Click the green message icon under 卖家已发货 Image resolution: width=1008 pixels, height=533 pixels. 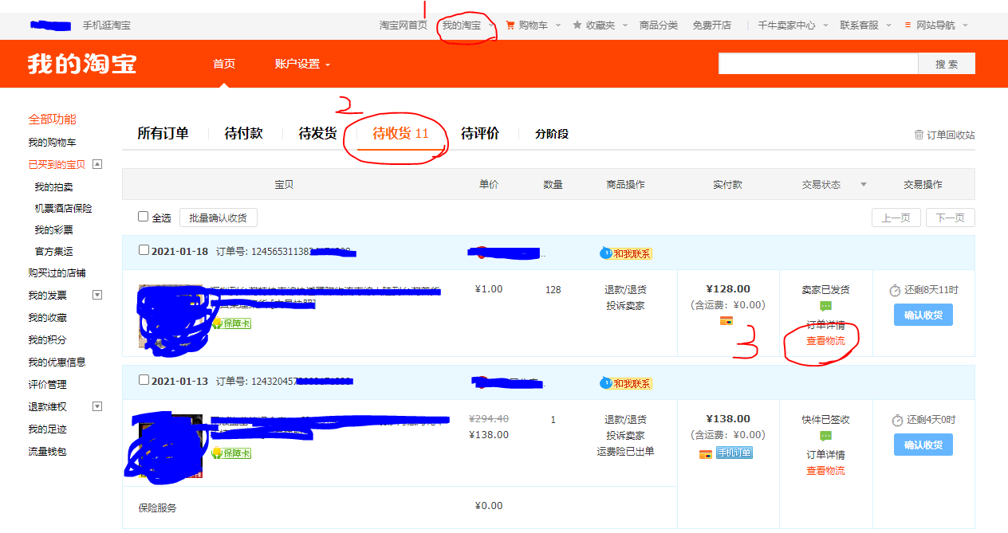825,307
